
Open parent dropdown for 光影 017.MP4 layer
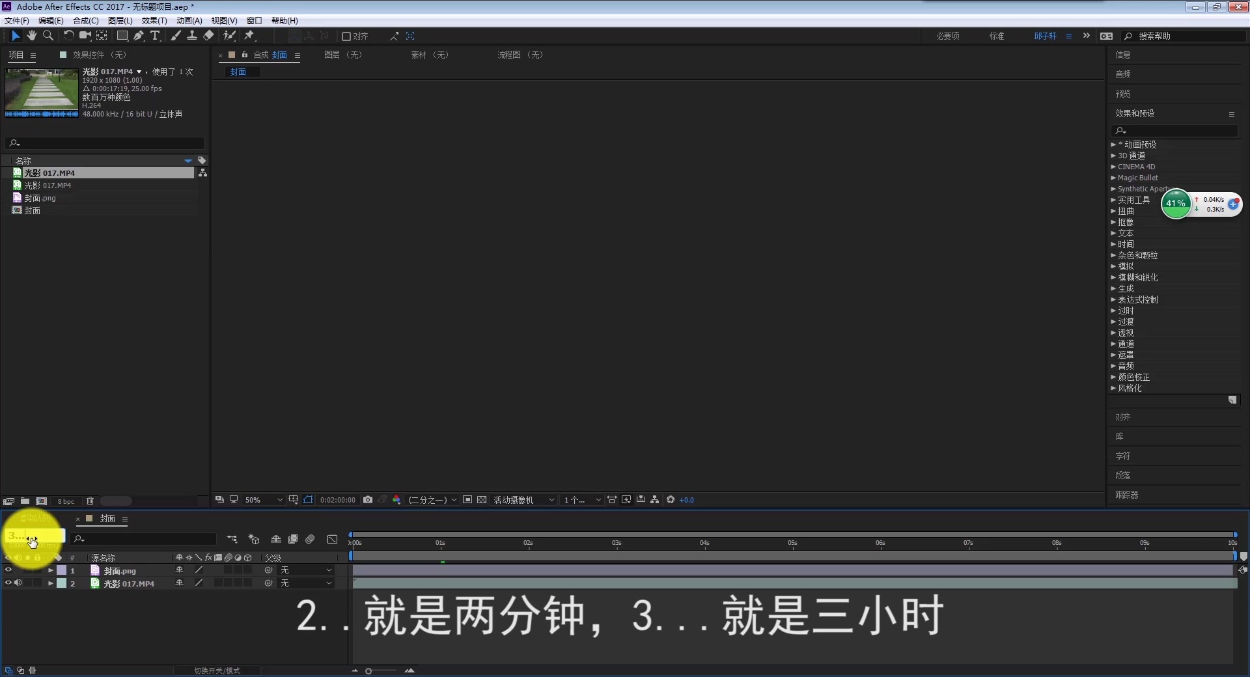click(306, 583)
